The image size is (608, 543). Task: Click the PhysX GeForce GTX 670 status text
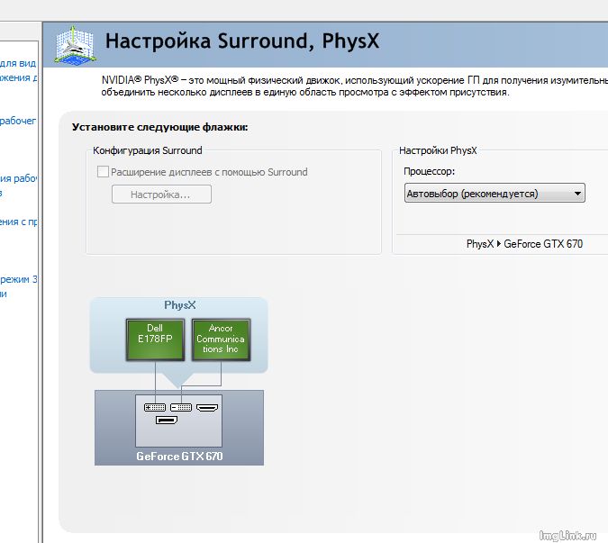tap(524, 244)
